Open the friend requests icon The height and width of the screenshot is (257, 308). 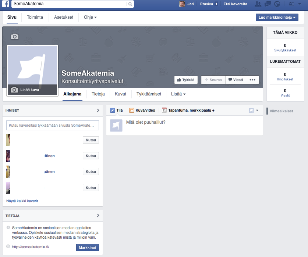pyautogui.click(x=258, y=4)
